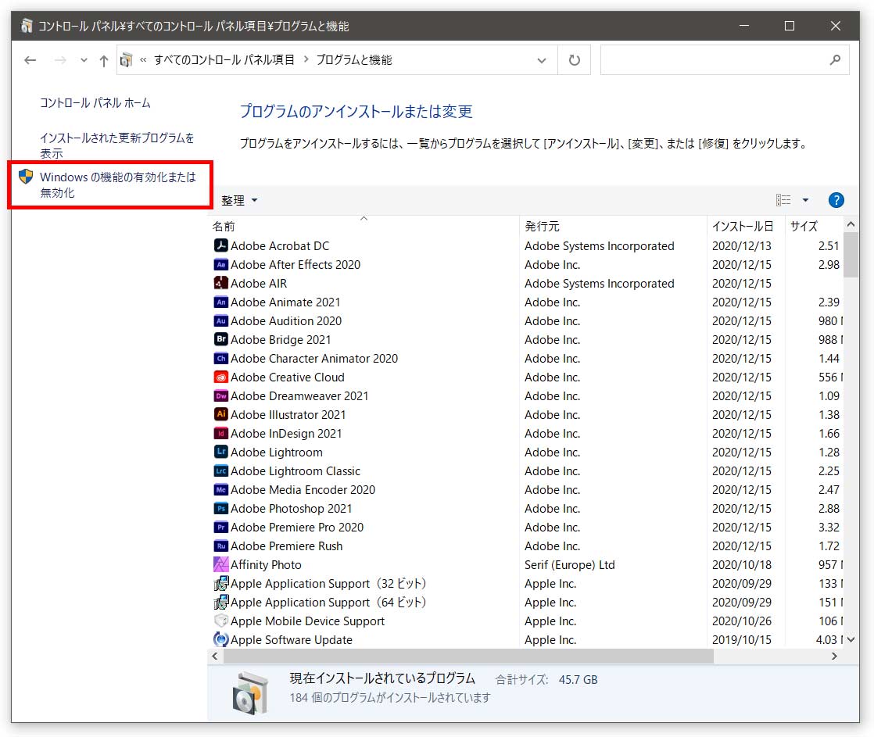Click install date 2019/10/15

click(742, 640)
